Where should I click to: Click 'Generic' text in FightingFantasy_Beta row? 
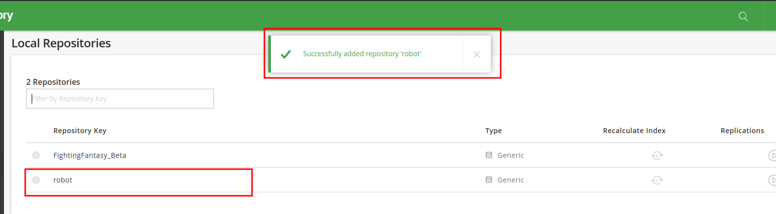pos(511,155)
